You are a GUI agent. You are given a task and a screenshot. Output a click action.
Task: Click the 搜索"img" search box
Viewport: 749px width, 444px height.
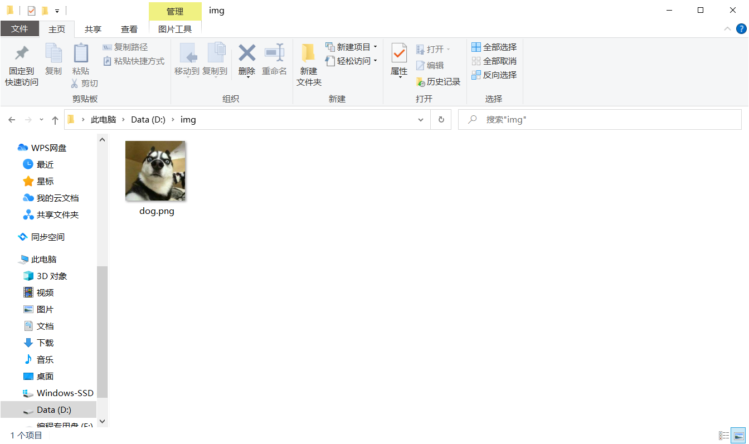(x=600, y=120)
